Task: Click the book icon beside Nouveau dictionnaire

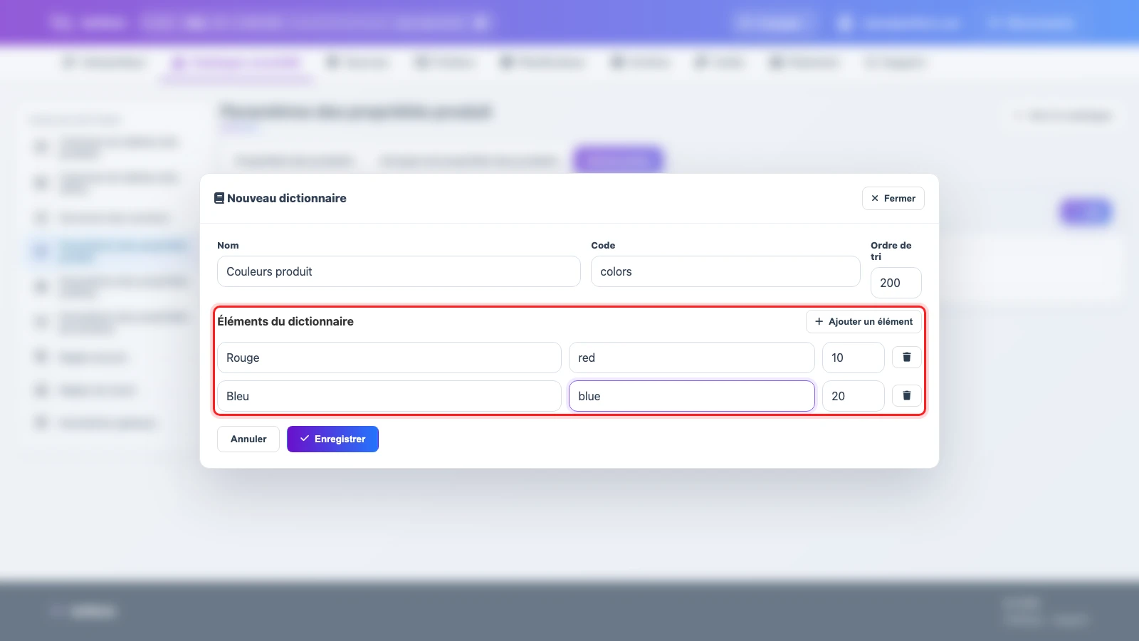Action: [219, 198]
